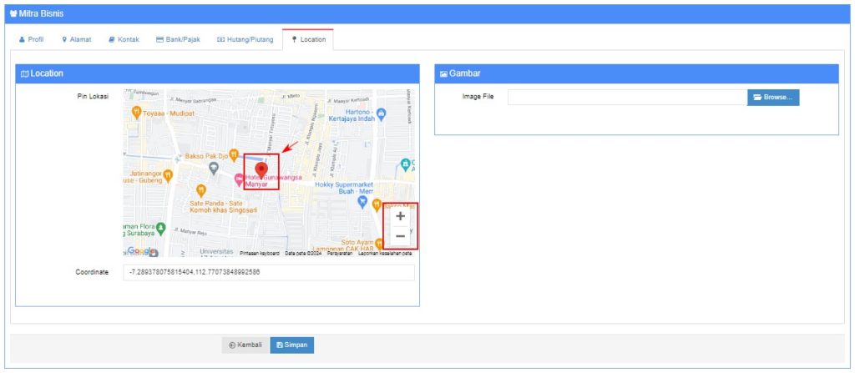Click the Kembali back button
Viewport: 855px width, 373px height.
click(x=245, y=345)
